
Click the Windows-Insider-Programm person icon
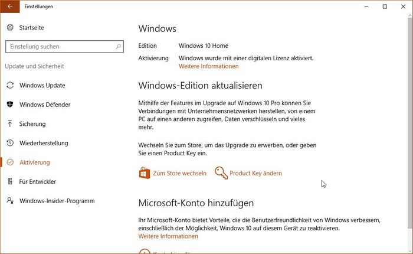[10, 201]
